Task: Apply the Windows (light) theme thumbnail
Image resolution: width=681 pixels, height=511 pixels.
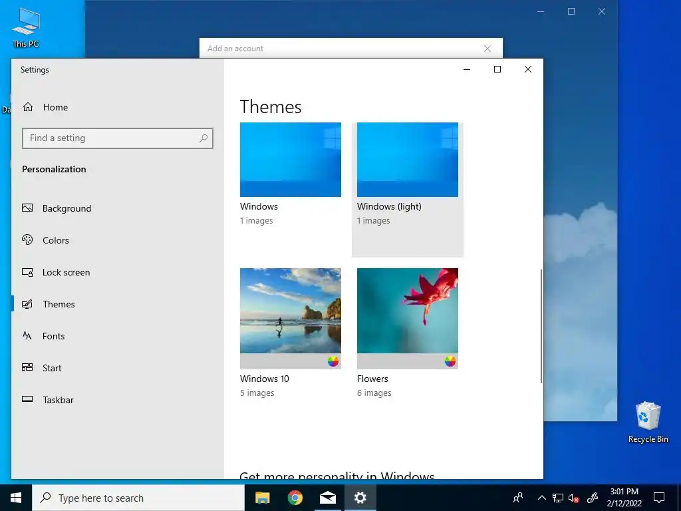Action: pyautogui.click(x=408, y=160)
